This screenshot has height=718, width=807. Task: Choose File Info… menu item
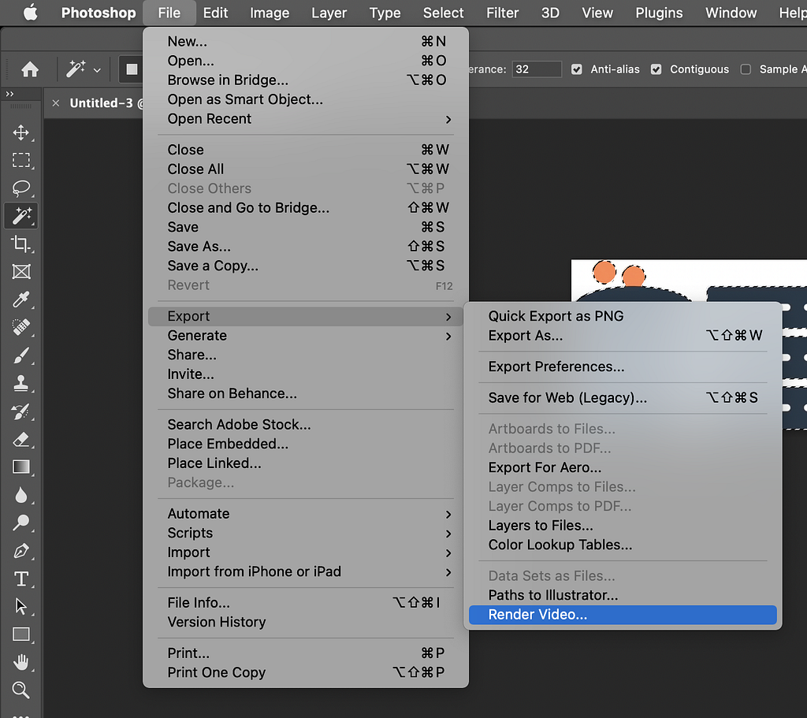click(x=306, y=603)
